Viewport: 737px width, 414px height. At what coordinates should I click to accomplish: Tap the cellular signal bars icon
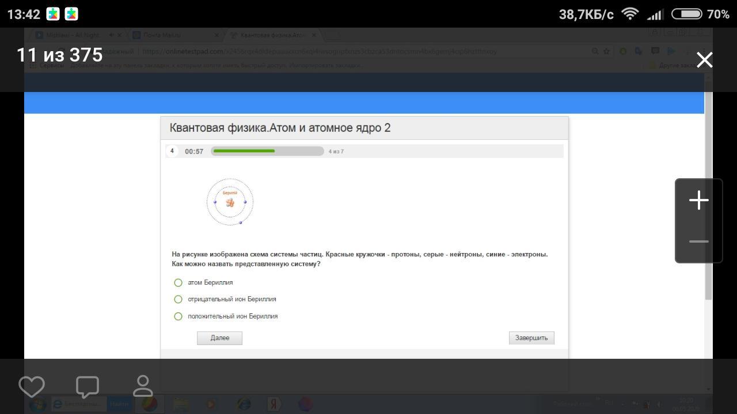655,14
